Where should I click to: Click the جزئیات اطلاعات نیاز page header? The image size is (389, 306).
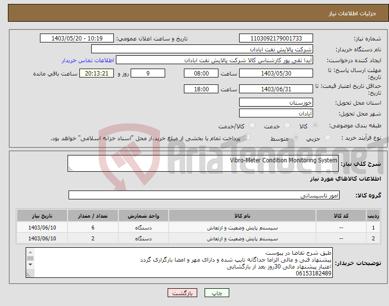pyautogui.click(x=353, y=13)
